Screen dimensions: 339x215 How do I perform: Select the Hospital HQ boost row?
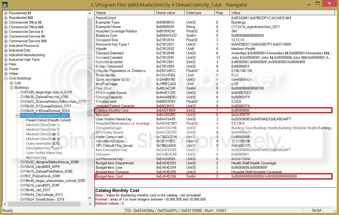[214, 141]
